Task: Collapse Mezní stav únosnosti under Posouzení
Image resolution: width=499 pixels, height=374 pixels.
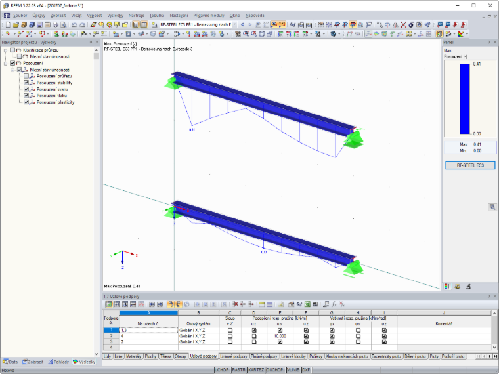Action: (12, 70)
